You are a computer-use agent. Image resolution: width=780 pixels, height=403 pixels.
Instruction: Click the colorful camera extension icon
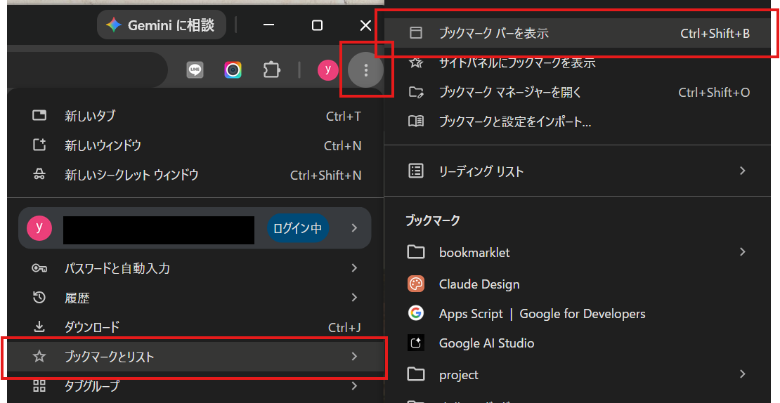[233, 70]
